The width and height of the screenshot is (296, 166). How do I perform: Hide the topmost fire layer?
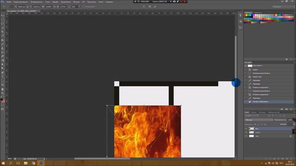tap(246, 129)
